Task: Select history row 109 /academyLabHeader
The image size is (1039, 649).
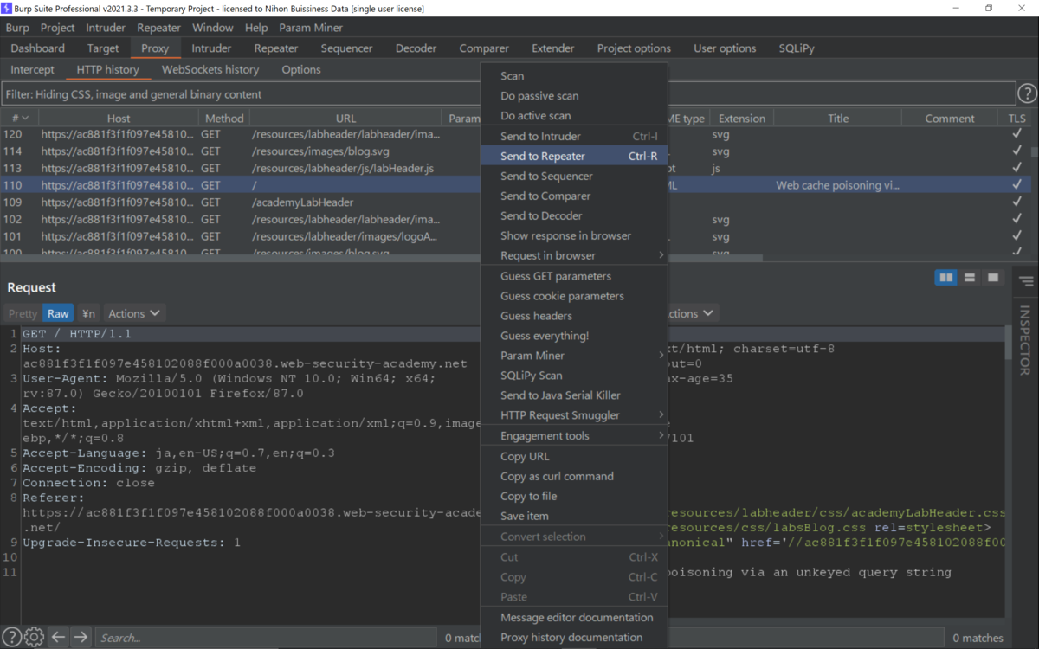Action: click(x=516, y=202)
